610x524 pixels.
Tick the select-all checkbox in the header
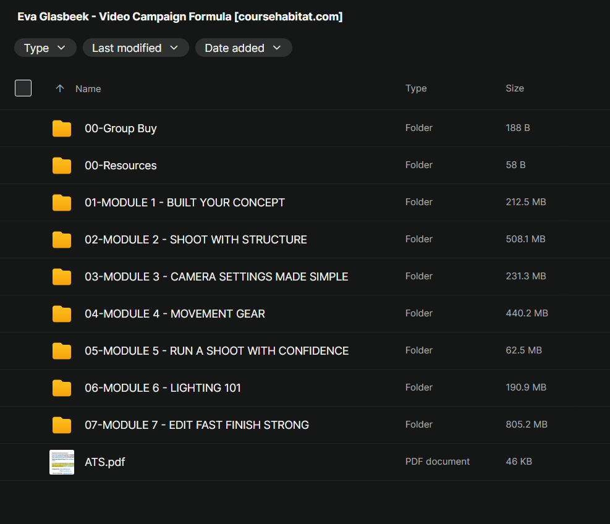click(x=23, y=88)
